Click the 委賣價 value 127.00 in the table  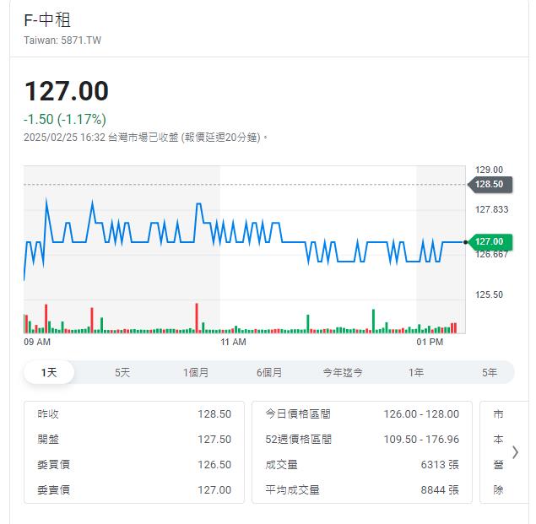click(214, 489)
